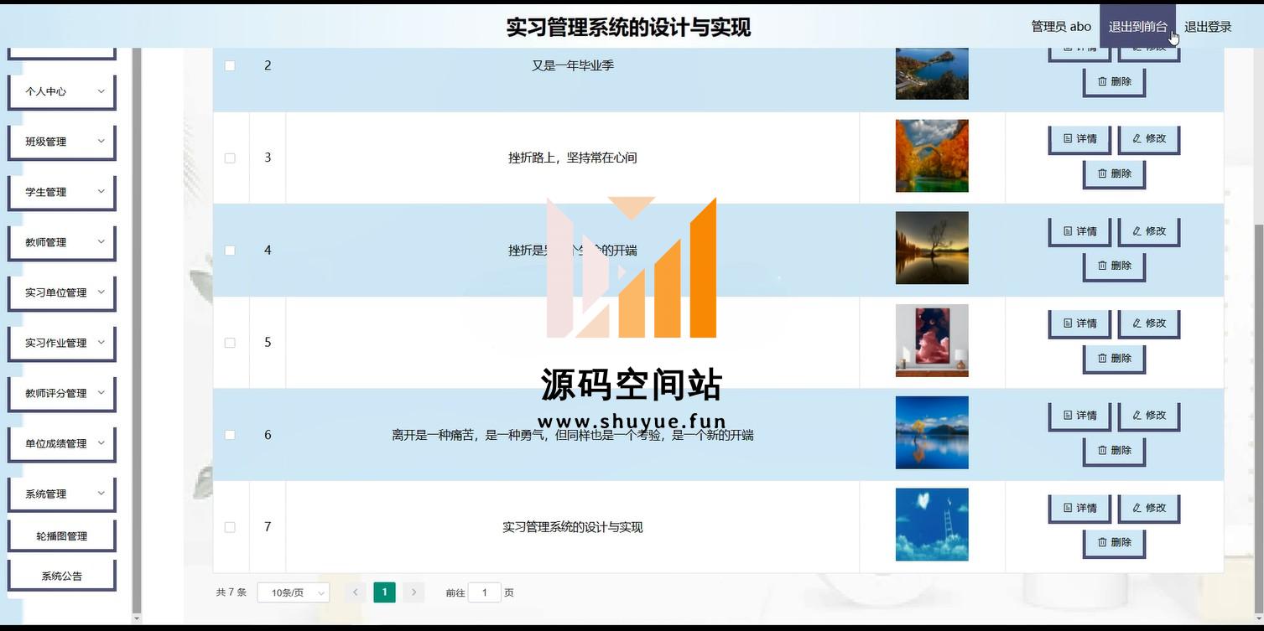
Task: Select row 7 with its checkbox
Action: (x=230, y=527)
